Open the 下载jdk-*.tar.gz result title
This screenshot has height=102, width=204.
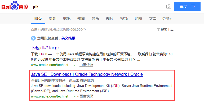coord(45,48)
